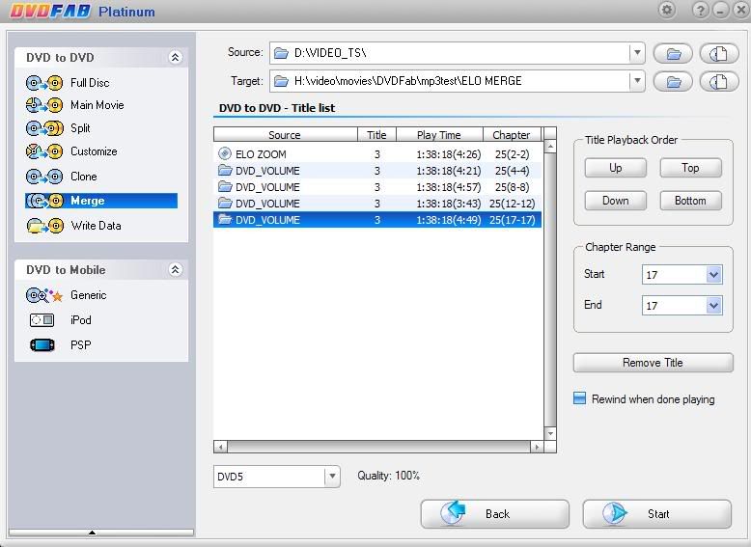
Task: Expand the bottom sidebar arrow handle
Action: point(92,533)
